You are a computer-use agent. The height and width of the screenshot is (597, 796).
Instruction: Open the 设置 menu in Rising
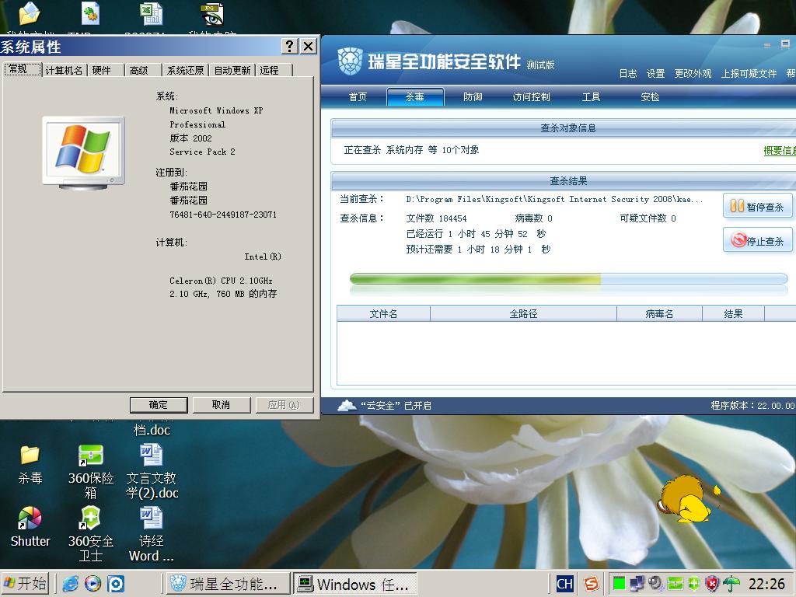(655, 74)
